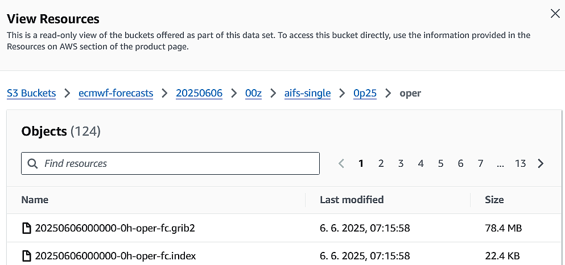The height and width of the screenshot is (265, 565).
Task: Navigate to 0p25 breadcrumb
Action: point(365,94)
